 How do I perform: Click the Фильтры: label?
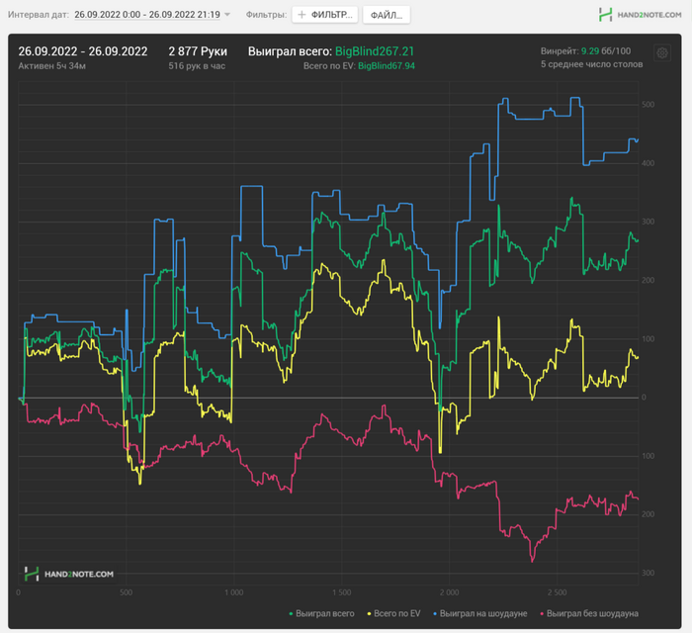[266, 15]
